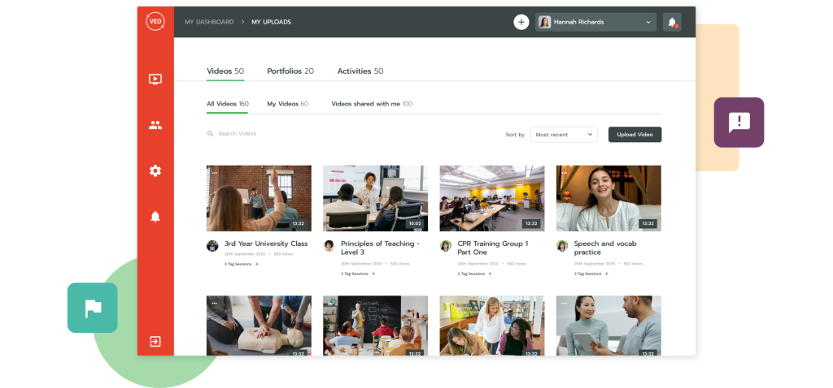Switch to the Videos 50 tab
This screenshot has height=388, width=833.
click(225, 71)
